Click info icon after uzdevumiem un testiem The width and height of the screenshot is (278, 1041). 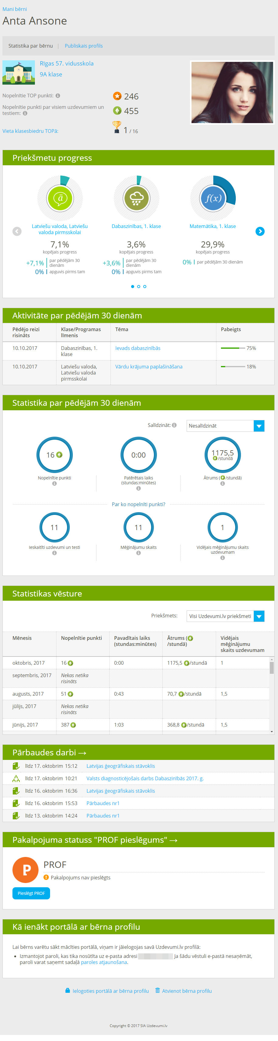tap(25, 113)
